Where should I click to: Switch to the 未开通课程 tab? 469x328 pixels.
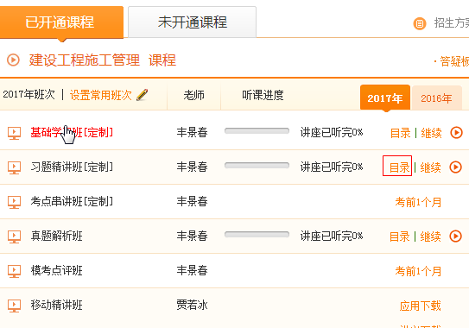(x=192, y=22)
